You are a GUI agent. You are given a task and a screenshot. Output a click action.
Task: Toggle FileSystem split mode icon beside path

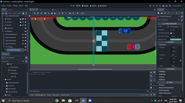(x=27, y=58)
